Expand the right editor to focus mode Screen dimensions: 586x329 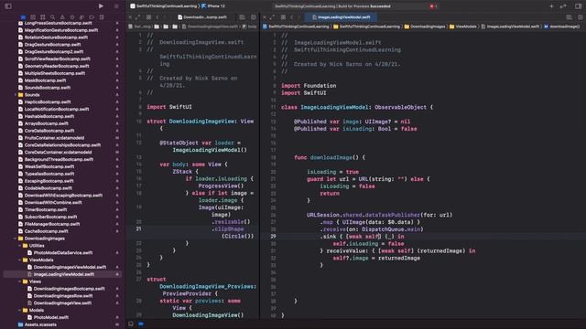(273, 17)
